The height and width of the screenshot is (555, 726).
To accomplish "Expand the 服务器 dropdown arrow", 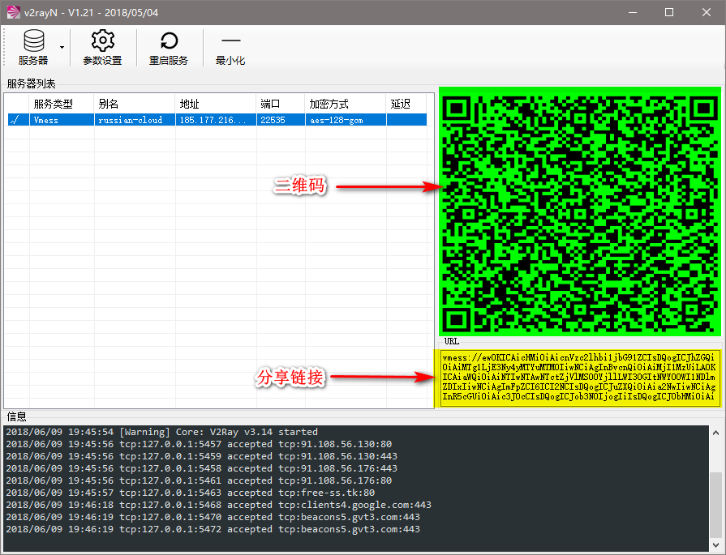I will point(62,48).
